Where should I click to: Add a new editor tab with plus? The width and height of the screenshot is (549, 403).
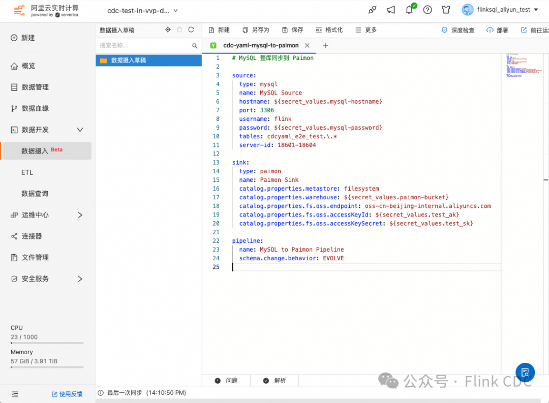(325, 46)
